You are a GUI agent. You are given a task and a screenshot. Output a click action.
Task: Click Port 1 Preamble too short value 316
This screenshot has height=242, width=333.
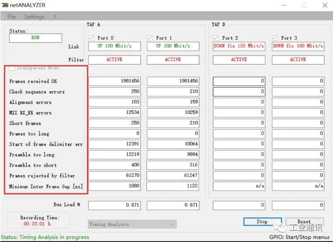[173, 165]
